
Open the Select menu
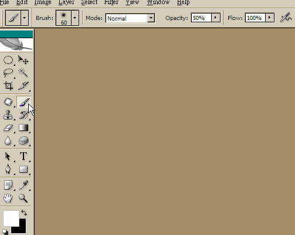[x=89, y=2]
